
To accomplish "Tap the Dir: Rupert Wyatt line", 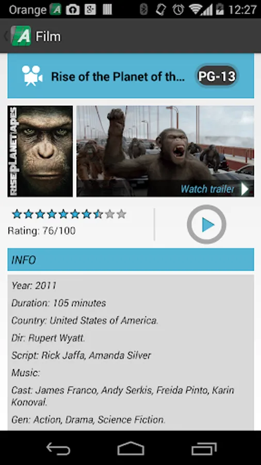I will (x=48, y=338).
